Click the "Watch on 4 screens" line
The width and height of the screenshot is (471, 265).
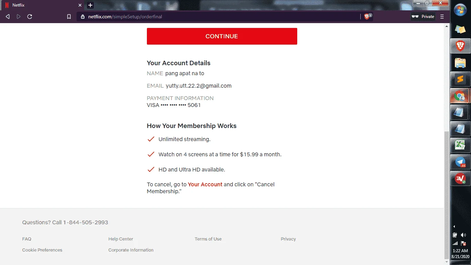tap(220, 155)
